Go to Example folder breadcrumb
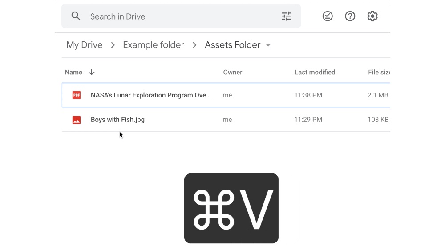 click(154, 45)
